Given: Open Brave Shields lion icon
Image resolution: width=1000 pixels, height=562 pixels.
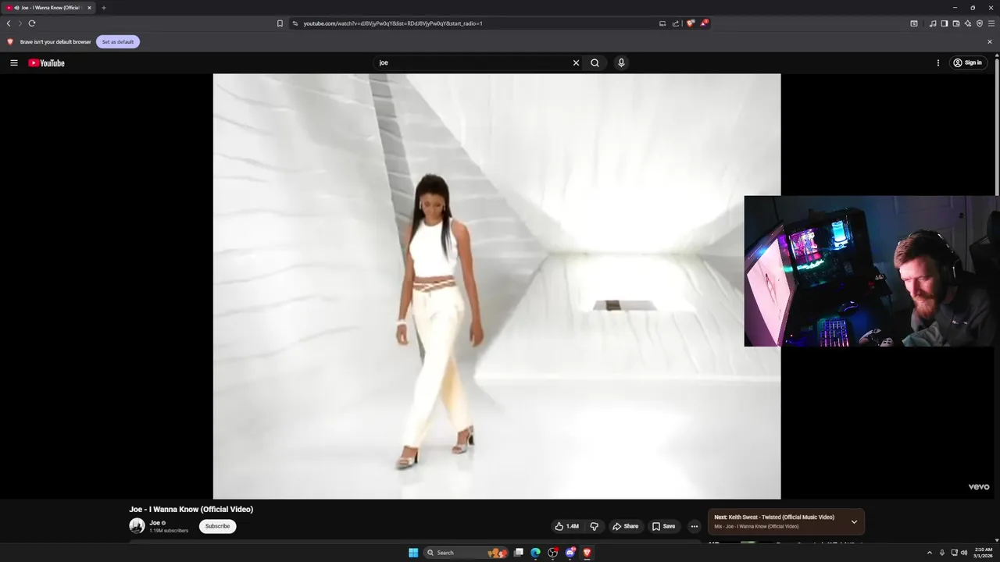Looking at the screenshot, I should coord(690,23).
